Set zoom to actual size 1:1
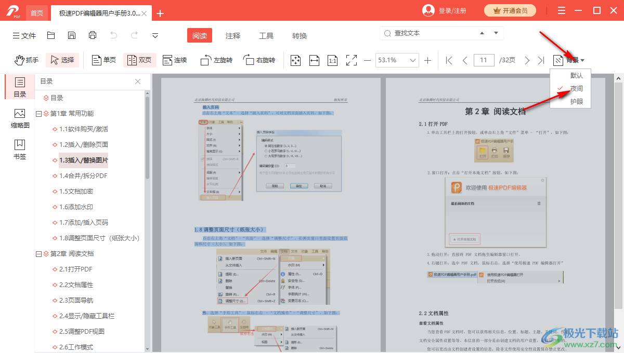Image resolution: width=624 pixels, height=353 pixels. [333, 60]
